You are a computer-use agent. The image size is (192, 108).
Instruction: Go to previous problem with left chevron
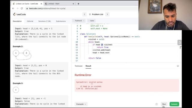coord(85,14)
